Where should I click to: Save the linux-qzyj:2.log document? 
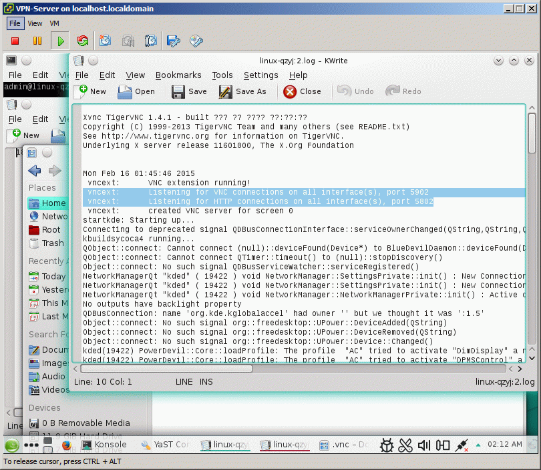tap(189, 91)
